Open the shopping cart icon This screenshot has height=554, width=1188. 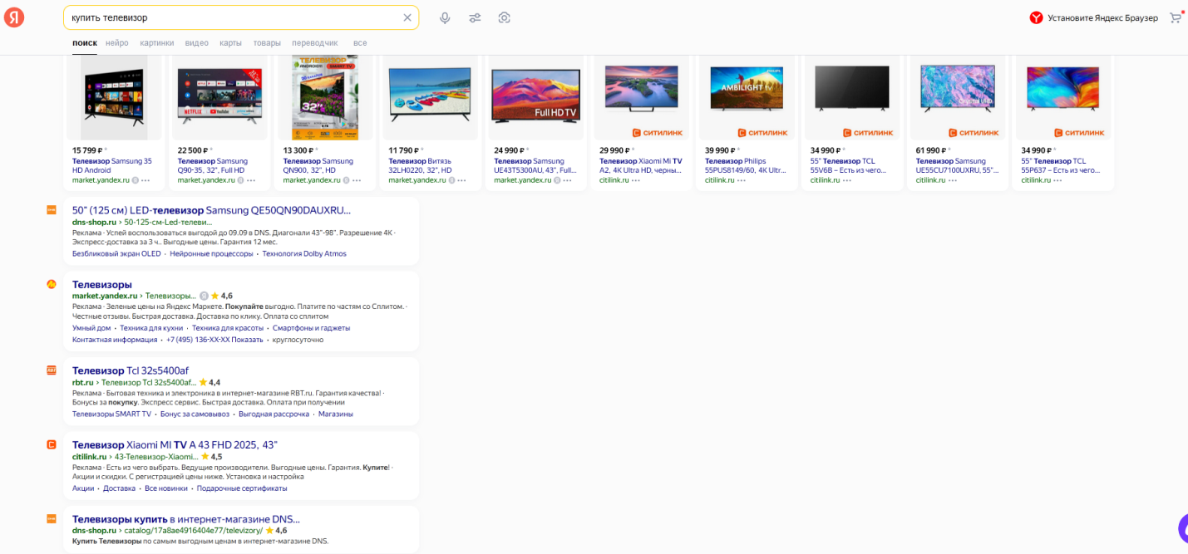[x=1175, y=17]
